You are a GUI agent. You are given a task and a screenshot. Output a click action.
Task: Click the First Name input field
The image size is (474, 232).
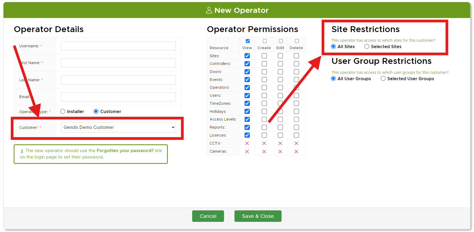118,63
